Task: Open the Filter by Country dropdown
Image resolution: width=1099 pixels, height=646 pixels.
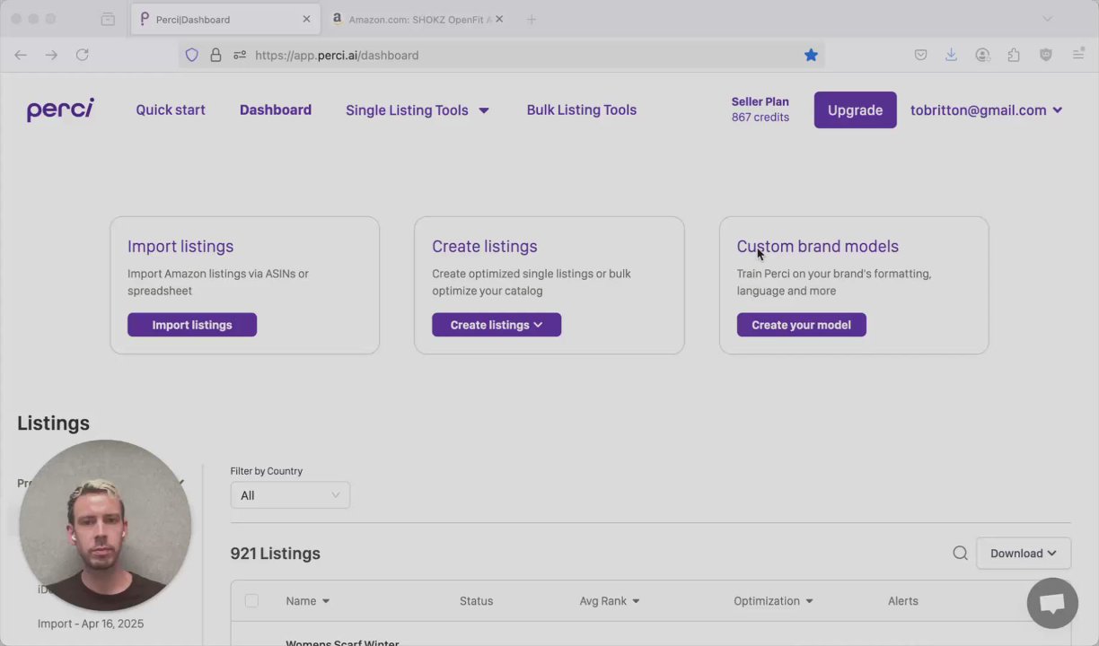Action: pos(290,495)
